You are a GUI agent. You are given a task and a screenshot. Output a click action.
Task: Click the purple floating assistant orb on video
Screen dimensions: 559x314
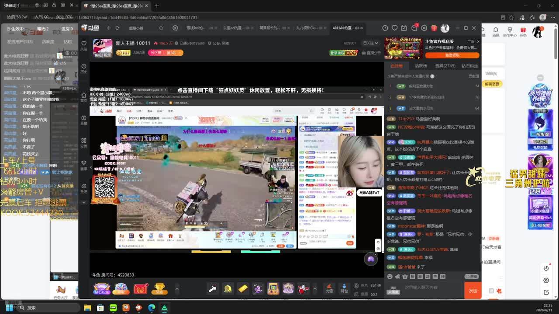(x=371, y=259)
